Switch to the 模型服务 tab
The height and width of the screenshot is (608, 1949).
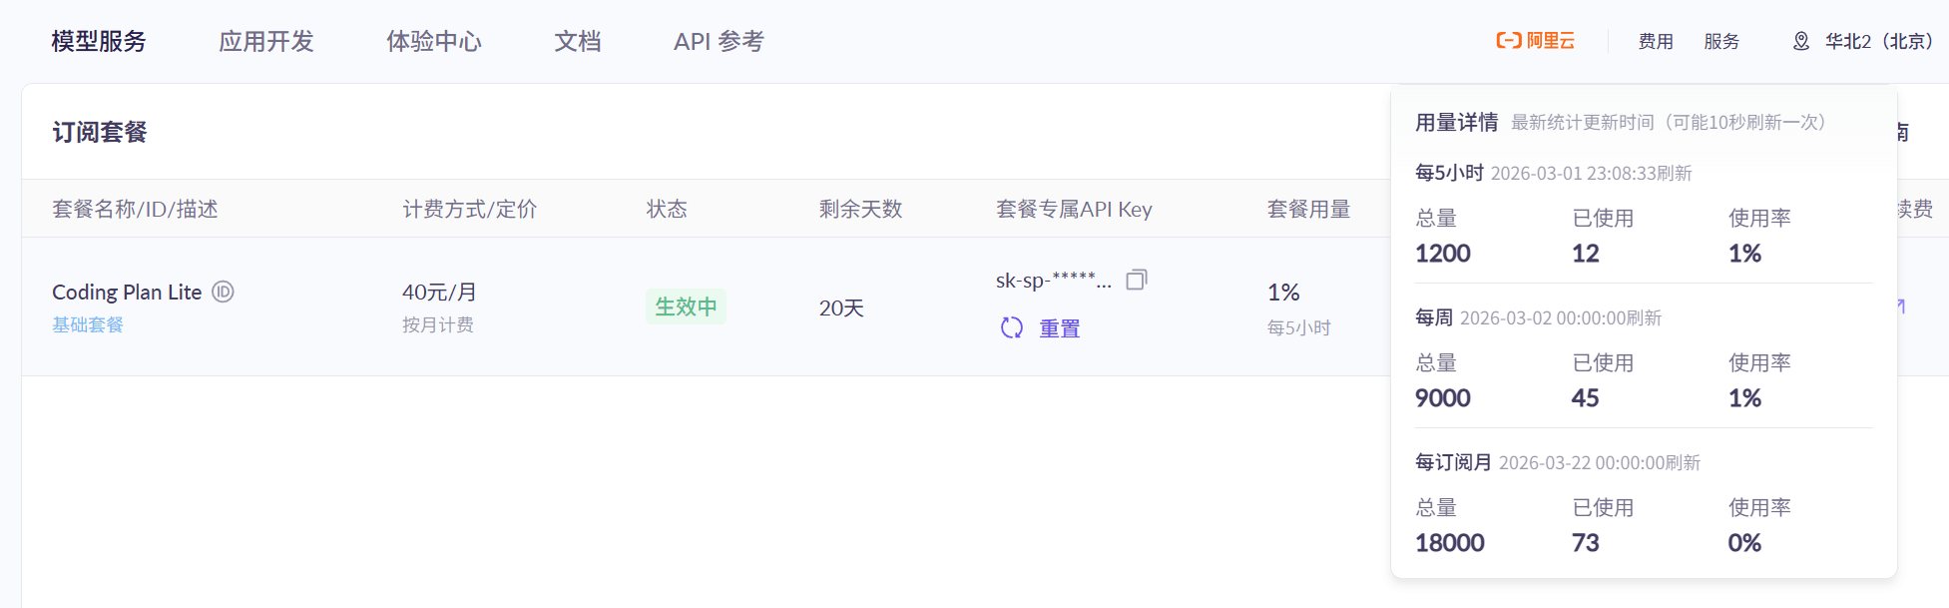coord(99,41)
